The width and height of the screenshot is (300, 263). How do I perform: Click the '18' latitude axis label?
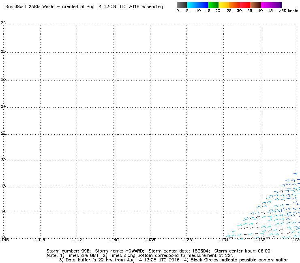click(3, 186)
